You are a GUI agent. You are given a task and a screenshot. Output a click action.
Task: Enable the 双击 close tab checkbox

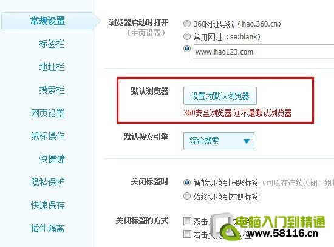pyautogui.click(x=187, y=221)
